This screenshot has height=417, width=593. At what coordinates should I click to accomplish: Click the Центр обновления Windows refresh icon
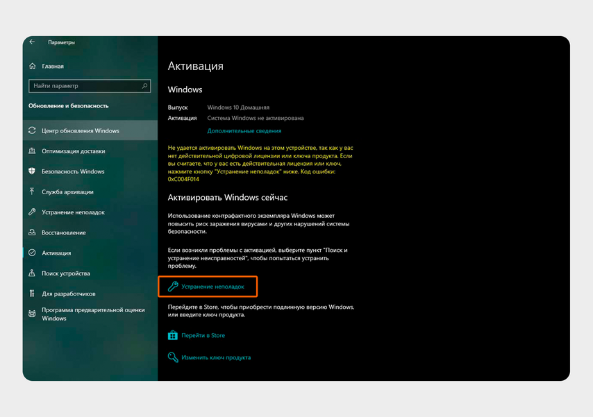32,130
